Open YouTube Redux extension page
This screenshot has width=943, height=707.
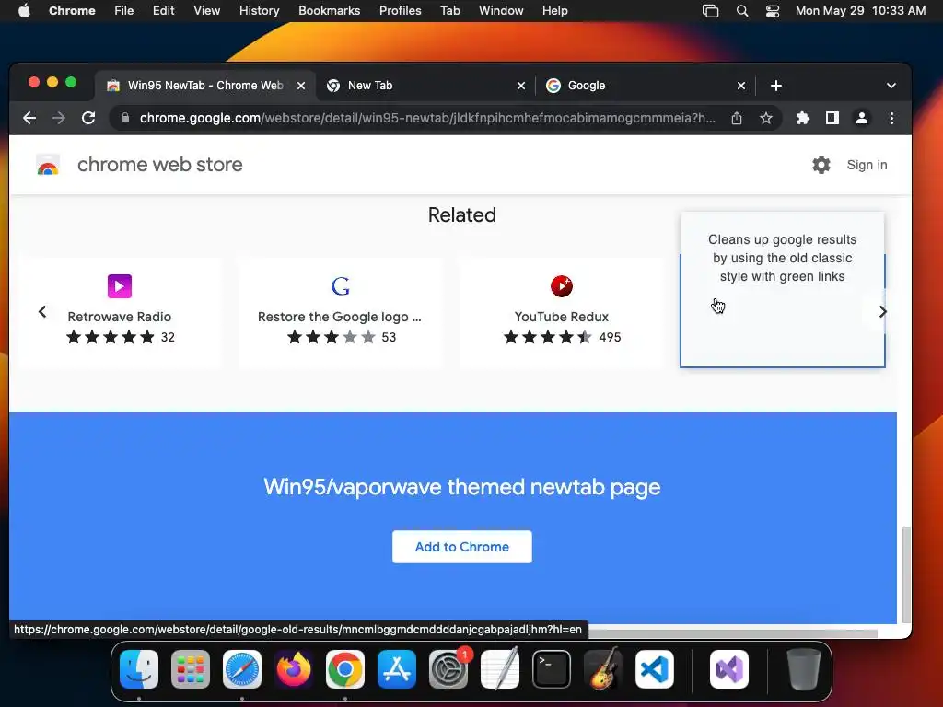(562, 313)
